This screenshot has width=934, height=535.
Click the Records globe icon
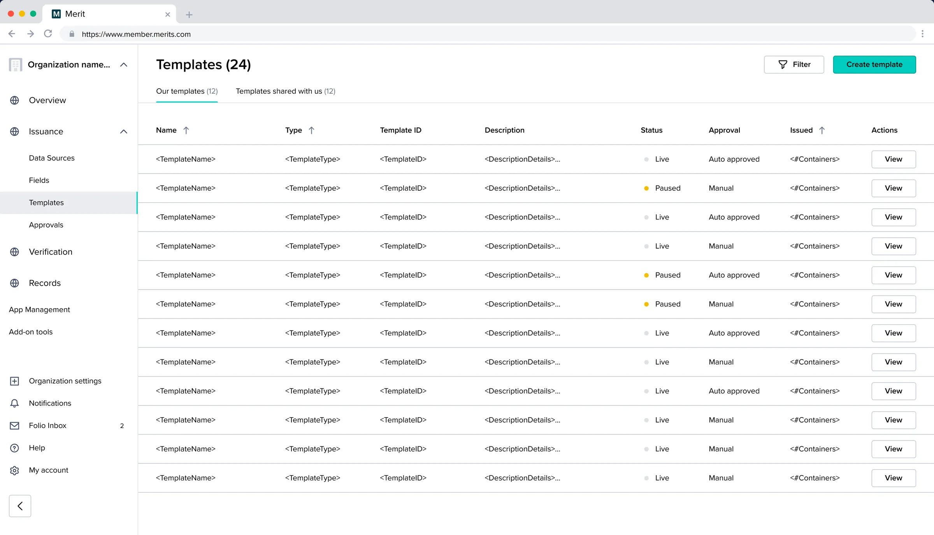click(x=14, y=283)
